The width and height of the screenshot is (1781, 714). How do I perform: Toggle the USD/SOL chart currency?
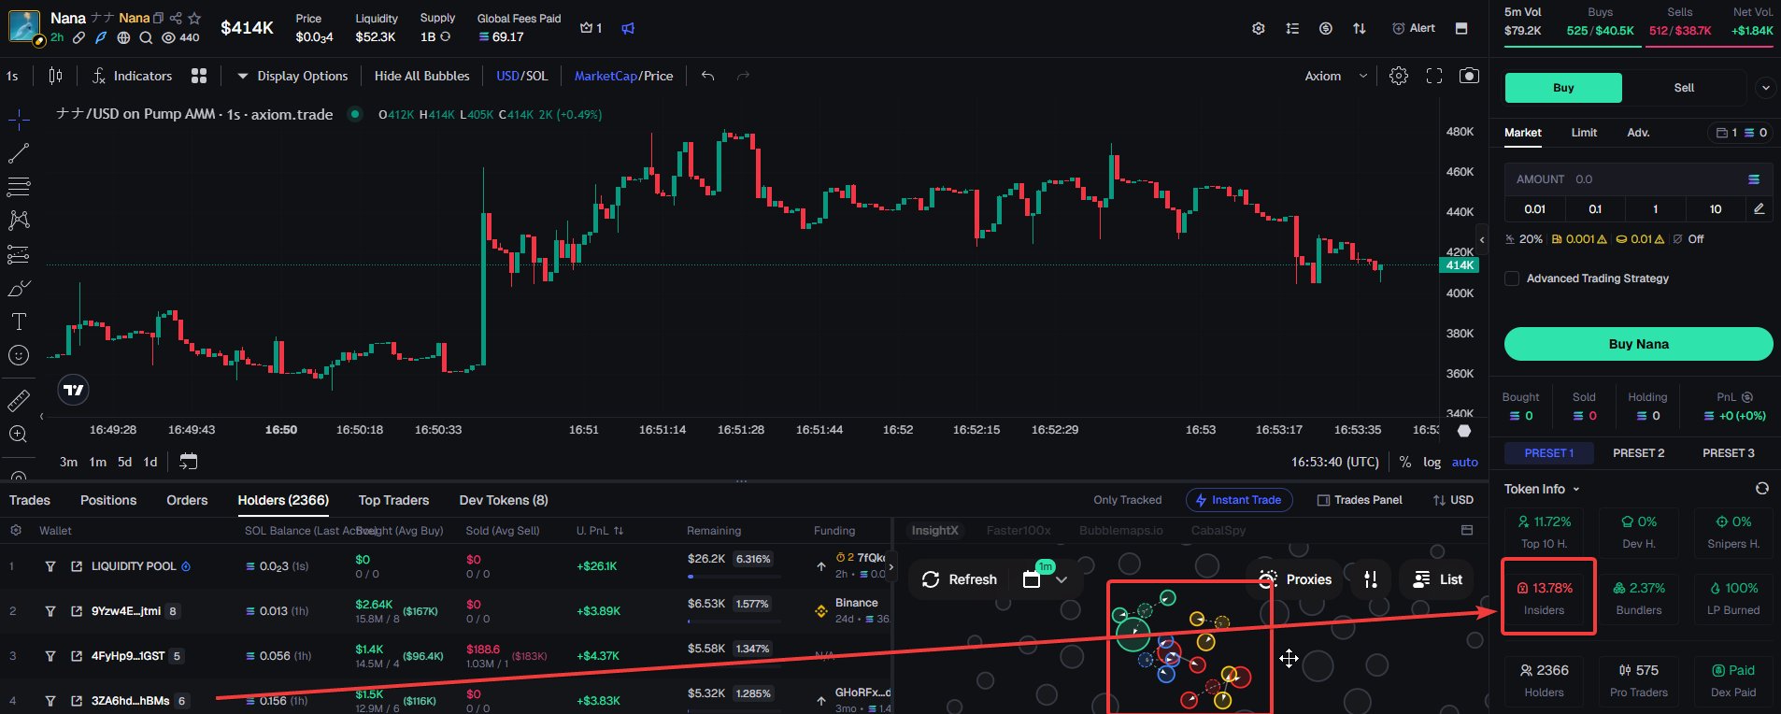[522, 76]
